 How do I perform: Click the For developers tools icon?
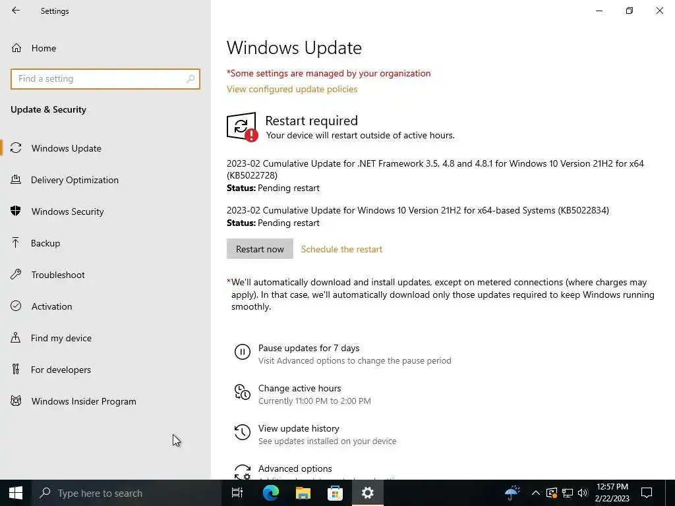point(16,369)
